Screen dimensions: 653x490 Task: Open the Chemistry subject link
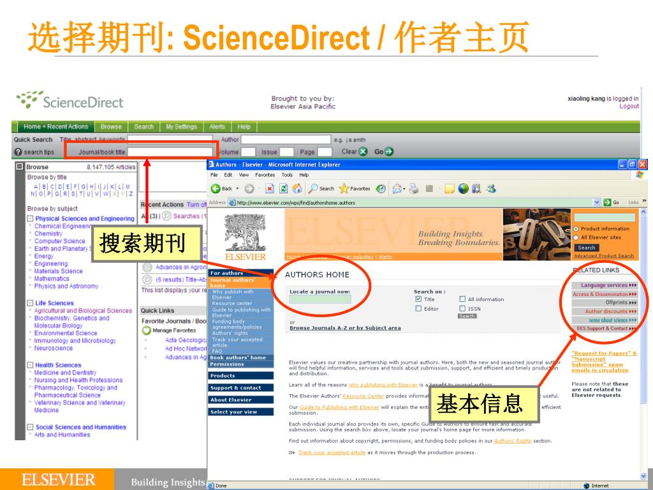(x=48, y=234)
